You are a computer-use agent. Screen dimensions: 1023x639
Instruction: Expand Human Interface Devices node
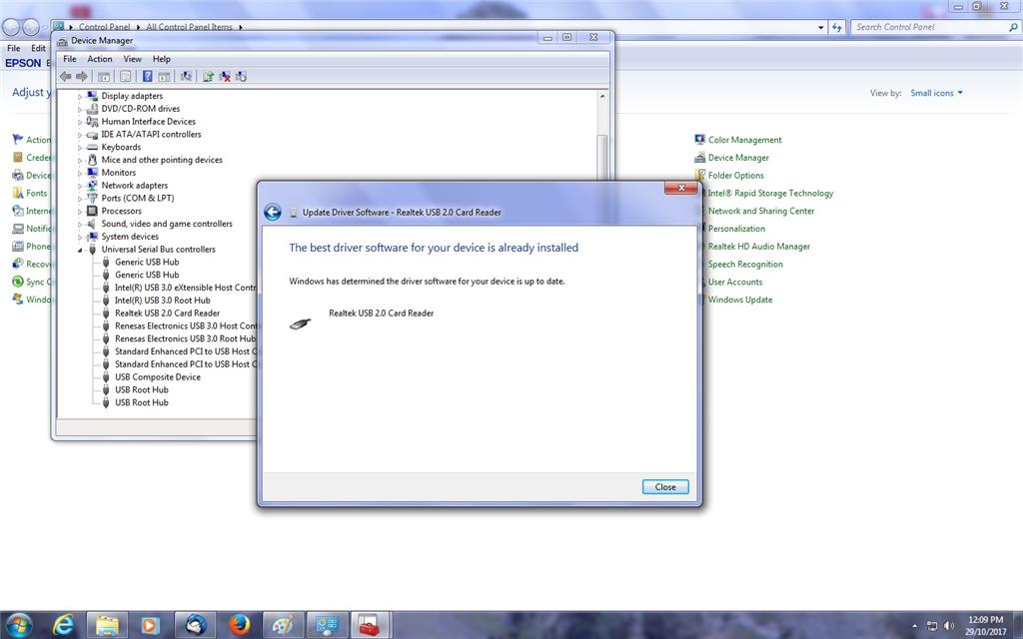pyautogui.click(x=80, y=122)
